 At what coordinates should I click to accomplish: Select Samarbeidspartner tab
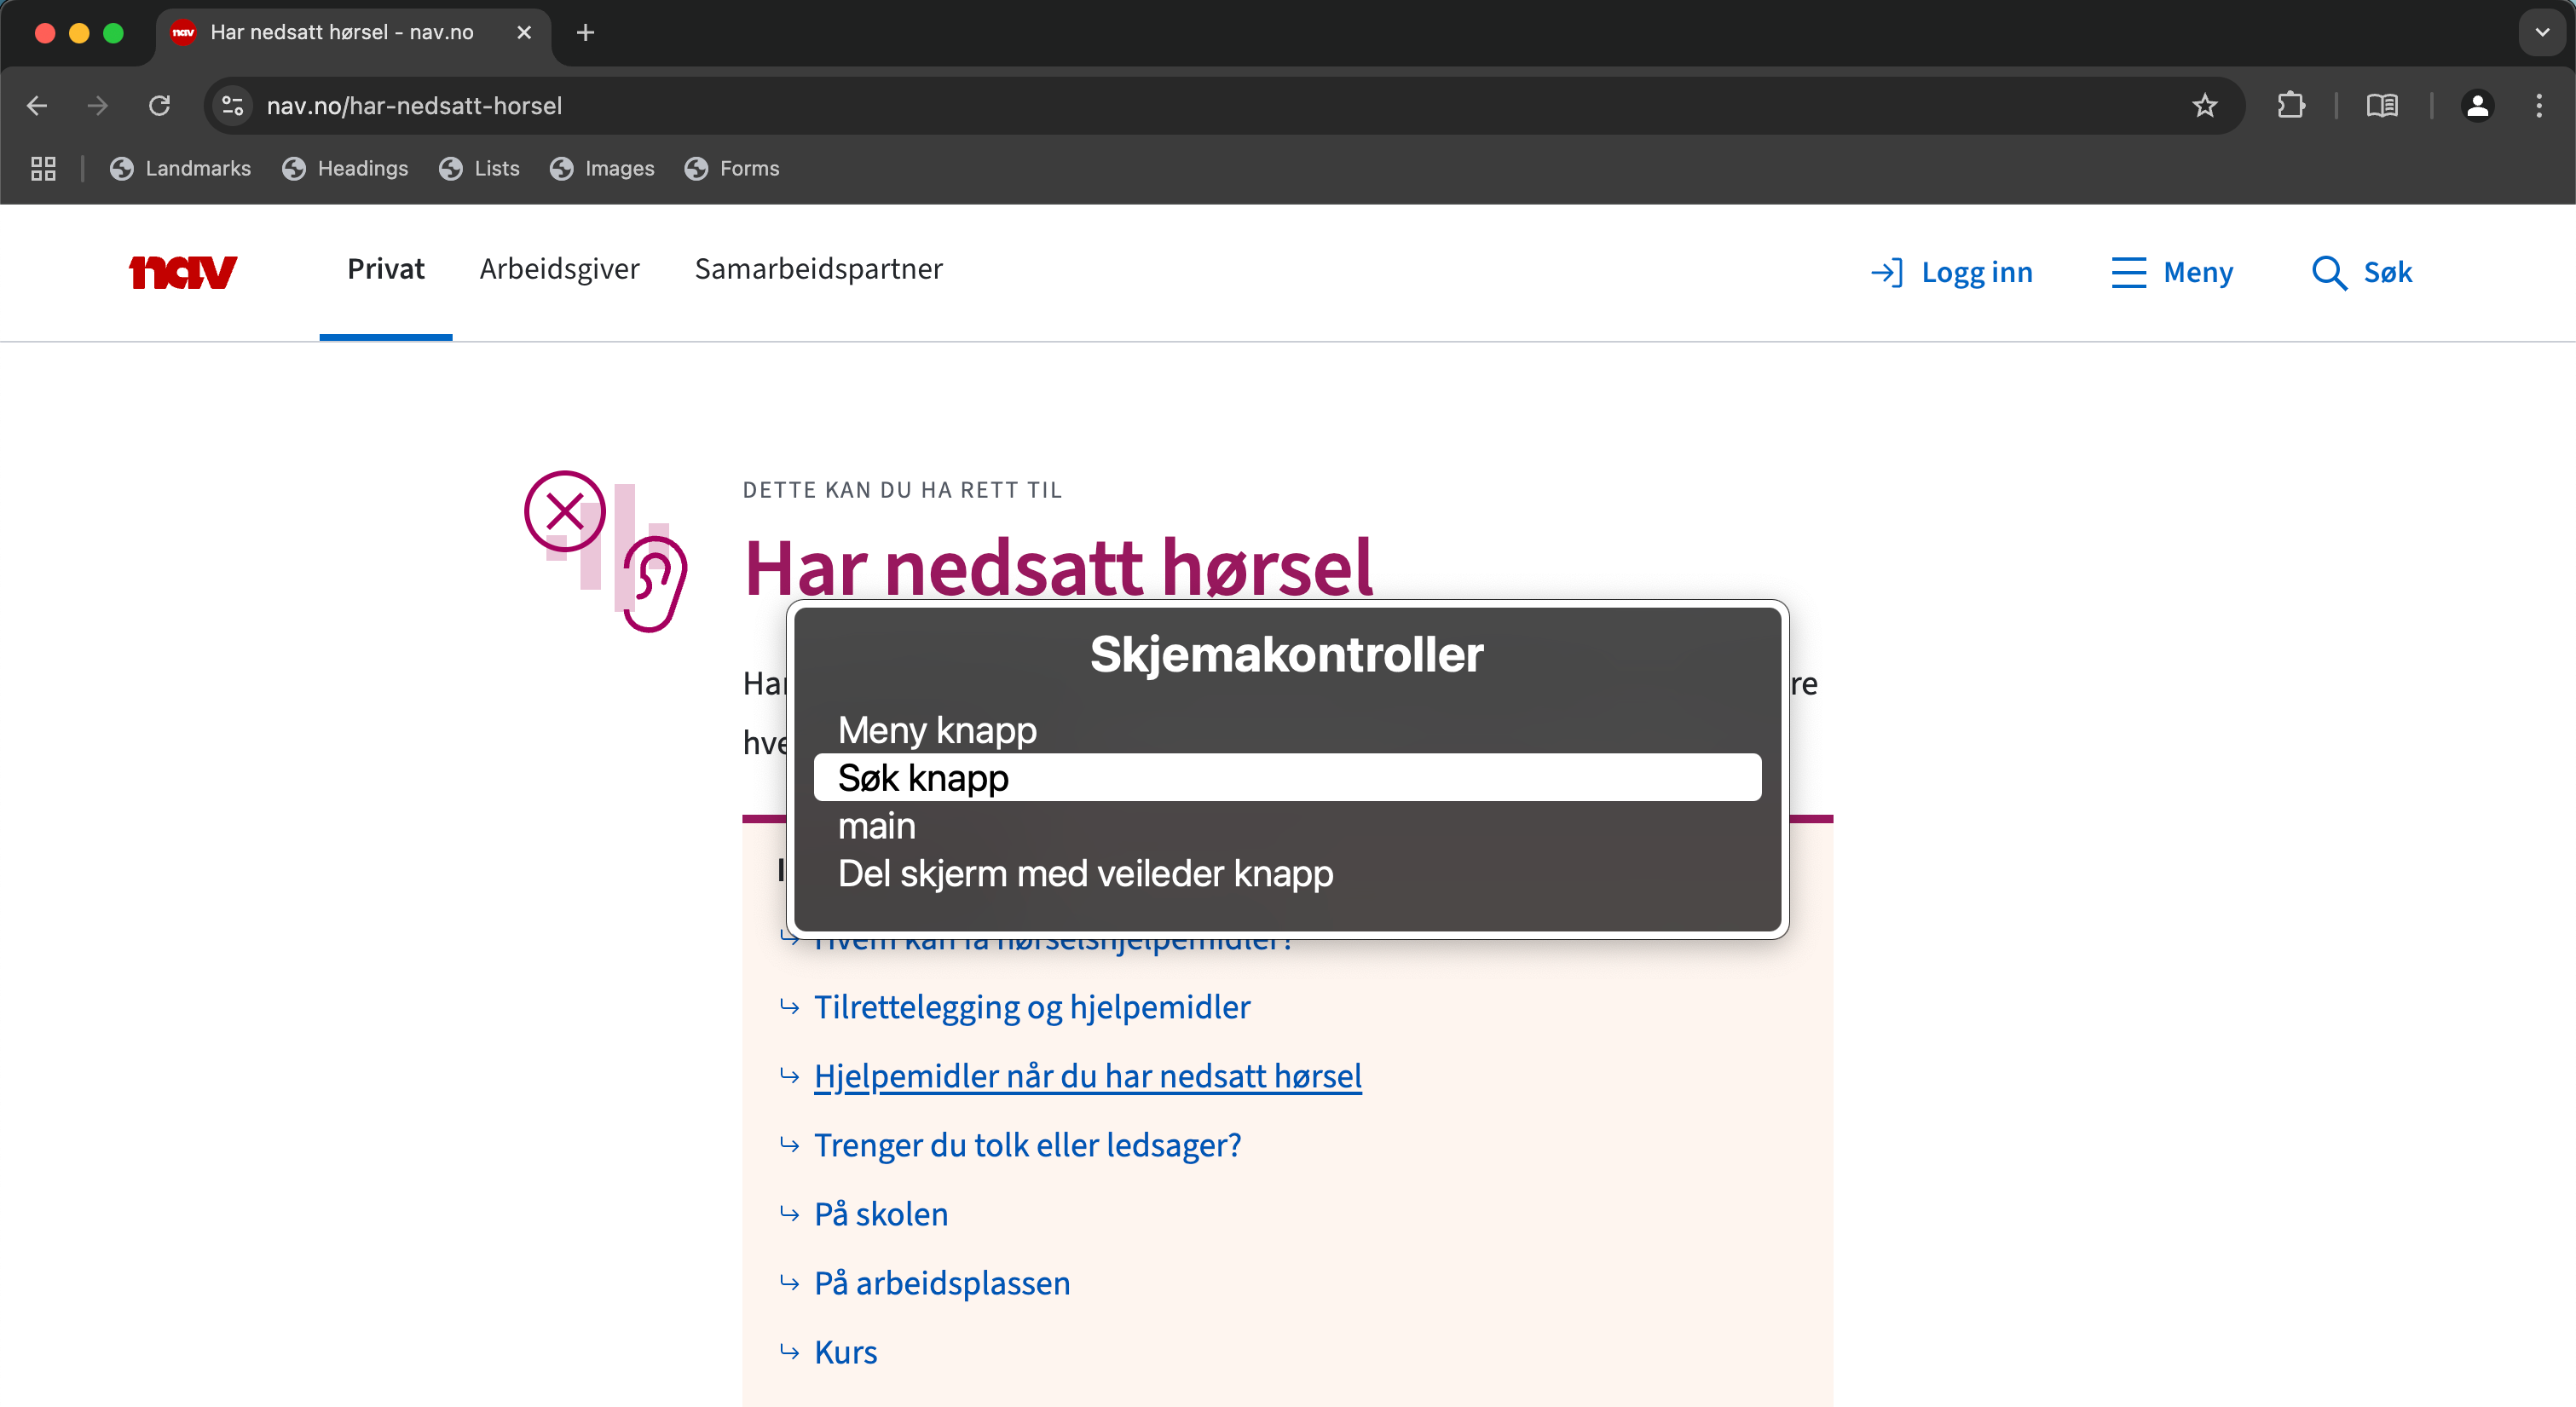tap(818, 269)
